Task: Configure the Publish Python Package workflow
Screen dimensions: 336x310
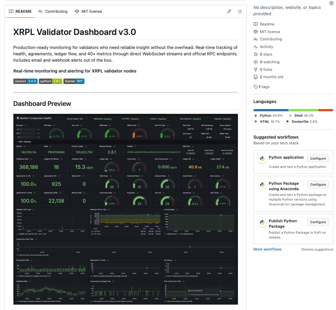Action: click(318, 222)
